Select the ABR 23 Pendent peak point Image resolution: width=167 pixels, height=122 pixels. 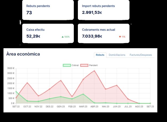click(94, 71)
